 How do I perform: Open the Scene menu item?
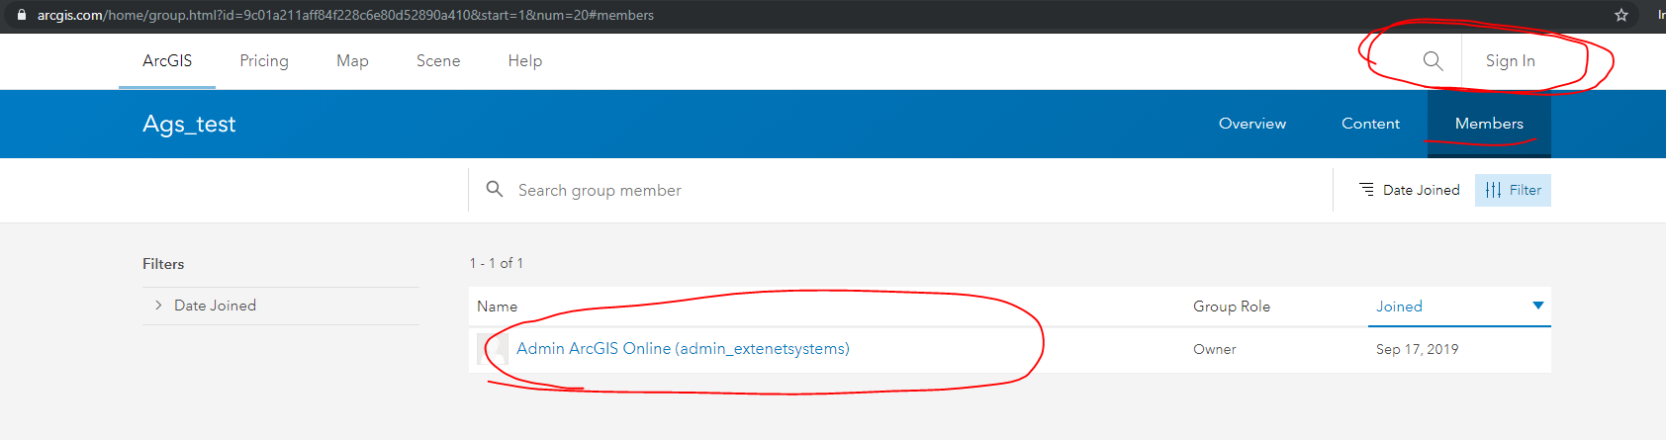[x=438, y=61]
